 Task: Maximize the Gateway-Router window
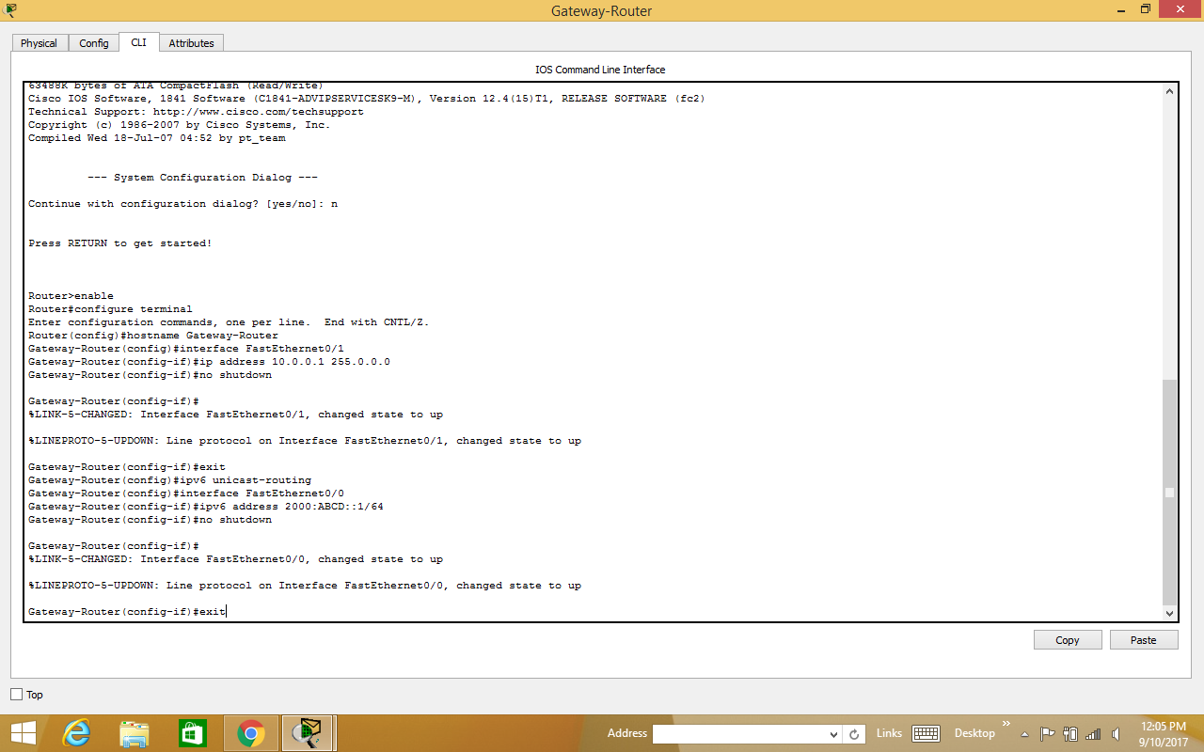tap(1145, 9)
